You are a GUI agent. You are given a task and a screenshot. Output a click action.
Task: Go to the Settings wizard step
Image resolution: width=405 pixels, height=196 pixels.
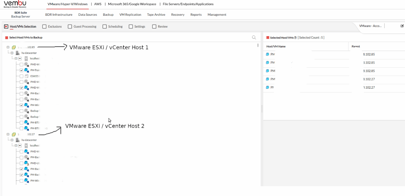coord(137,27)
